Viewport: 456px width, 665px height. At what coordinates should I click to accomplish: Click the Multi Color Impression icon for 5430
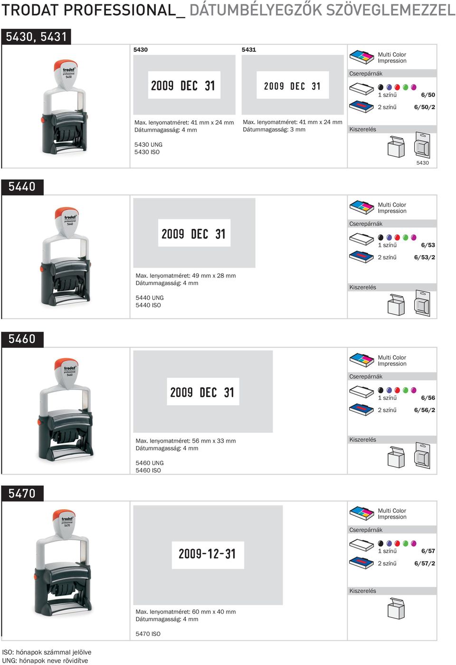pyautogui.click(x=362, y=57)
